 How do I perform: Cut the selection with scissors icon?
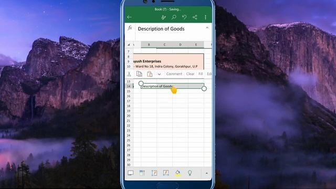tap(129, 74)
